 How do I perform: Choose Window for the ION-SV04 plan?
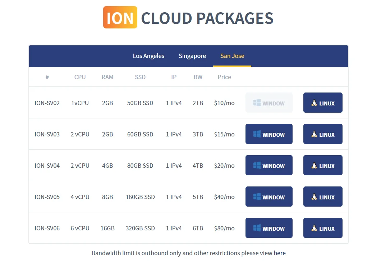pyautogui.click(x=269, y=166)
